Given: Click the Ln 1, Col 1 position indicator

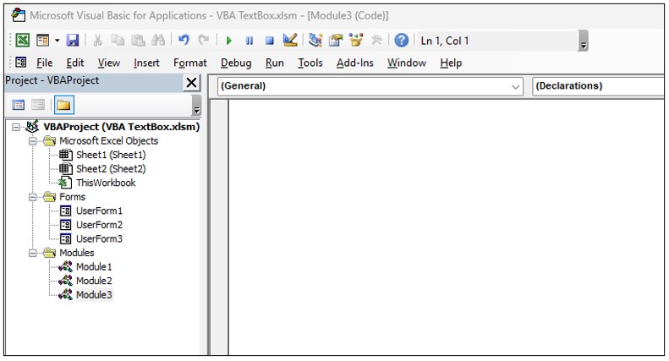Looking at the screenshot, I should pos(445,41).
